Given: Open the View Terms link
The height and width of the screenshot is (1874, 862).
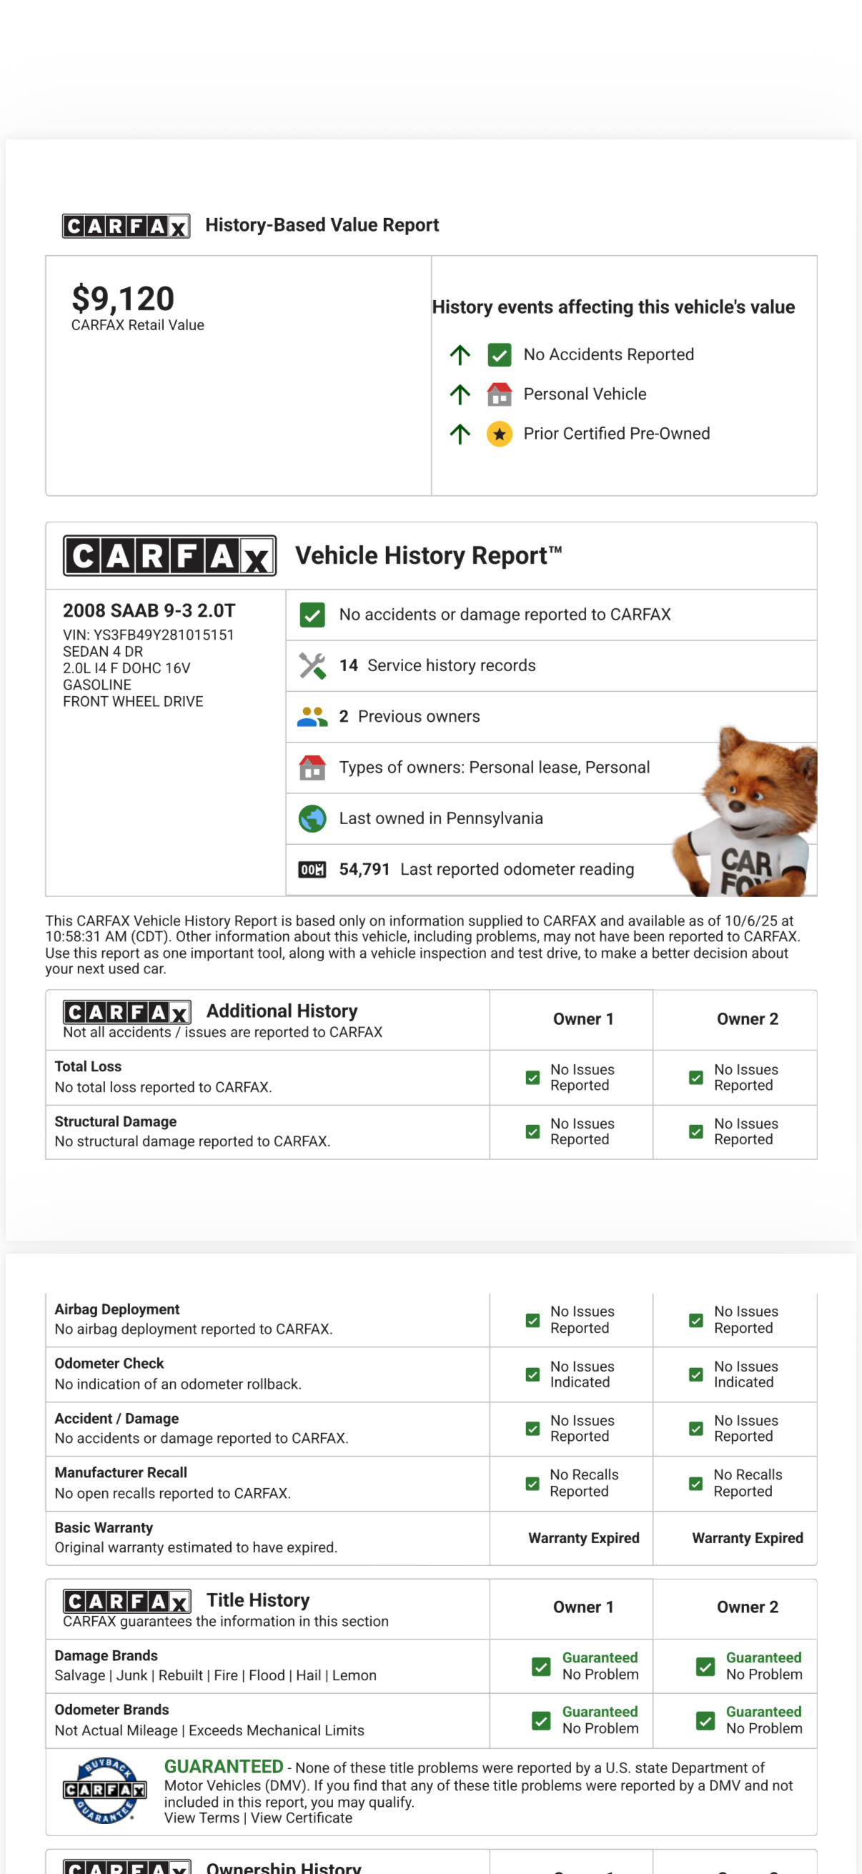Looking at the screenshot, I should tap(202, 1818).
